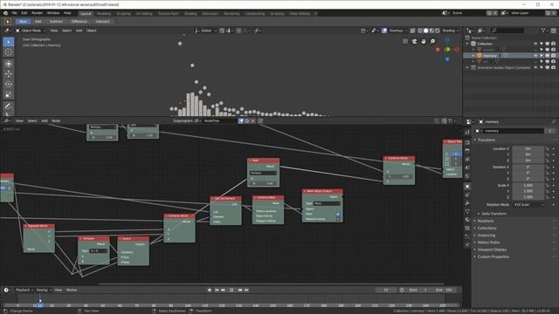Toggle viewport eye for Animation Nodes Object Container
Viewport: 559px width, 314px height.
(535, 67)
